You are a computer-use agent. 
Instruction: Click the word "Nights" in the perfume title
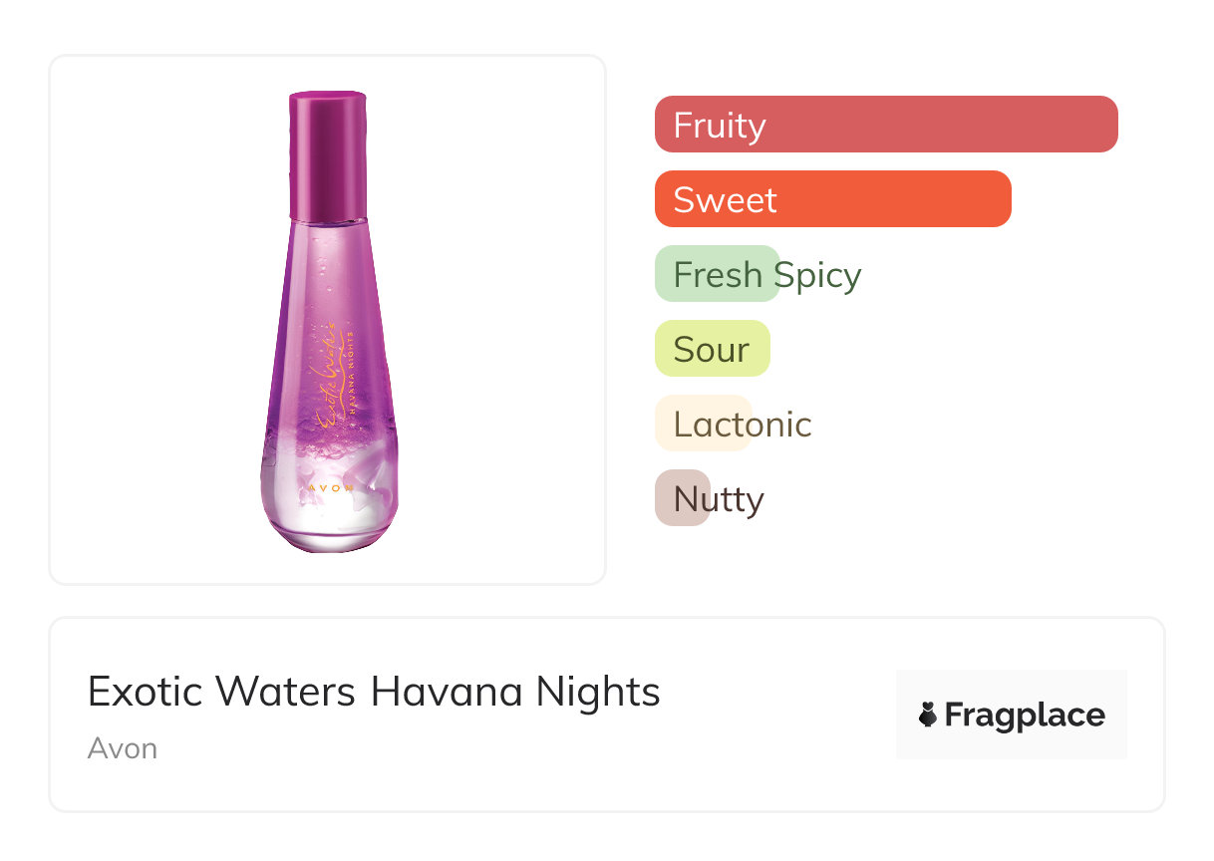pos(598,692)
